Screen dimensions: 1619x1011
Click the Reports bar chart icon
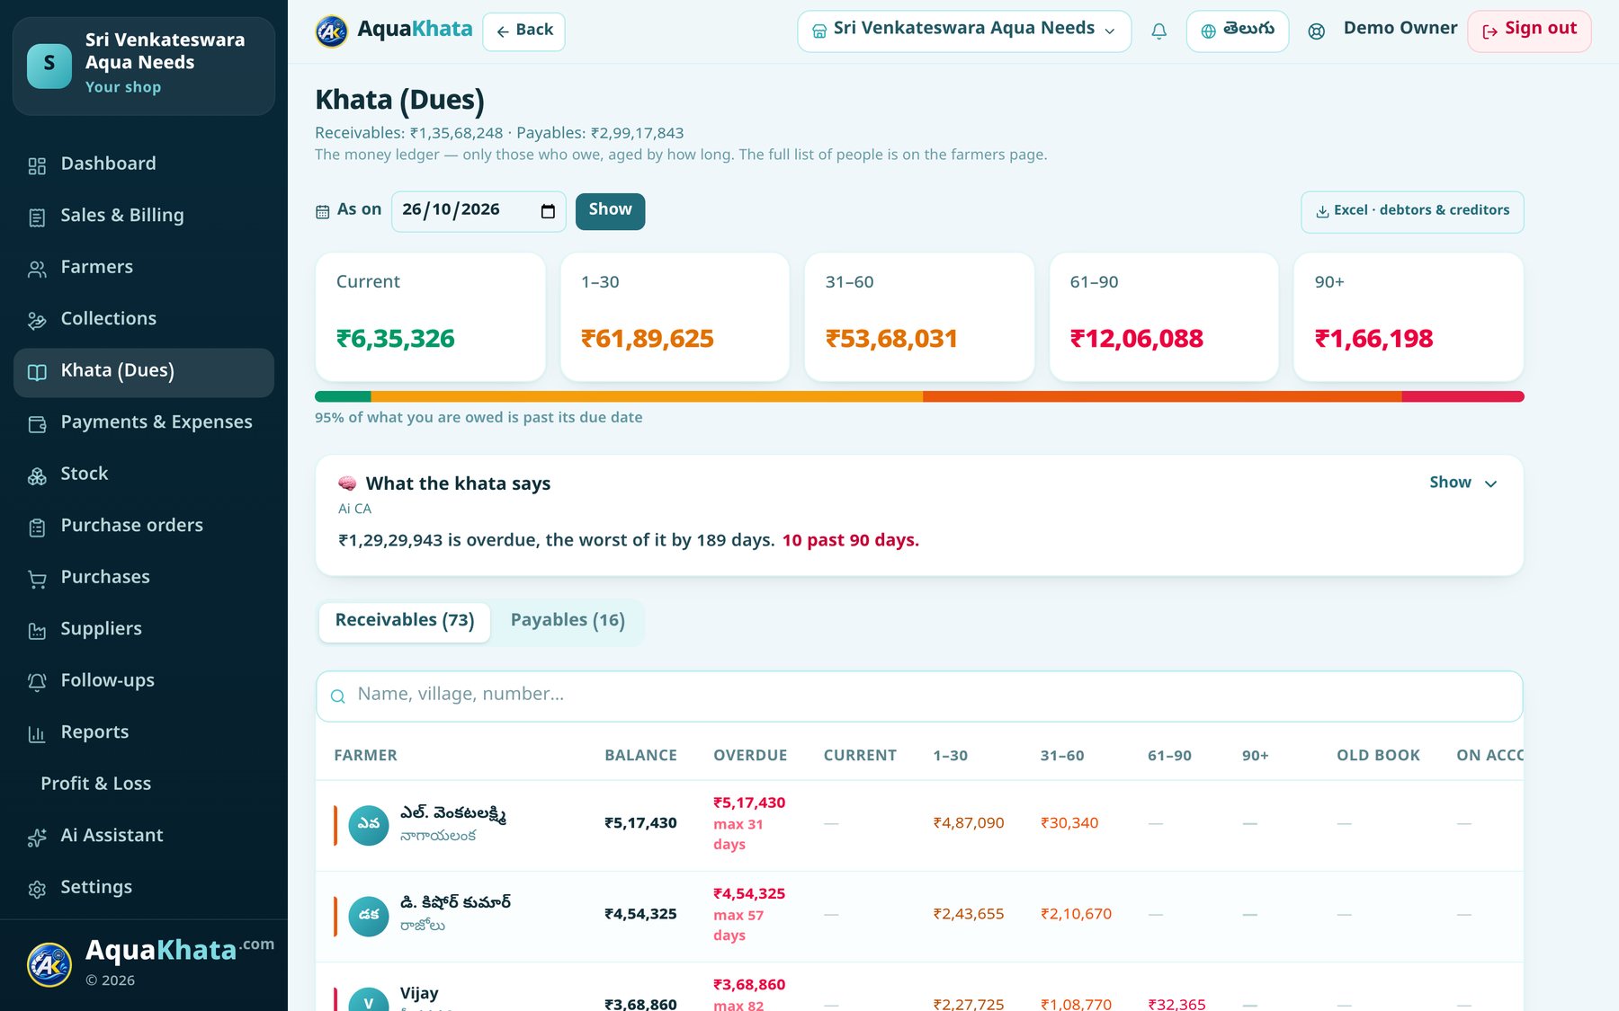click(x=37, y=734)
